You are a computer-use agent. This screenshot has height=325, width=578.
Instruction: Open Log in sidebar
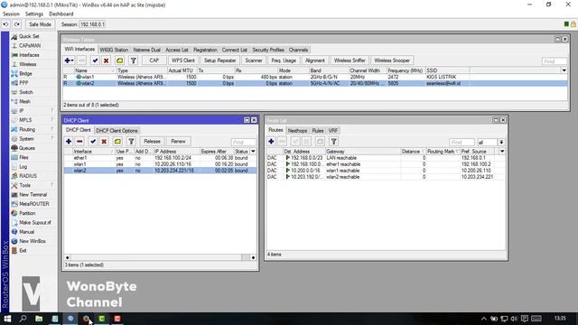coord(23,167)
